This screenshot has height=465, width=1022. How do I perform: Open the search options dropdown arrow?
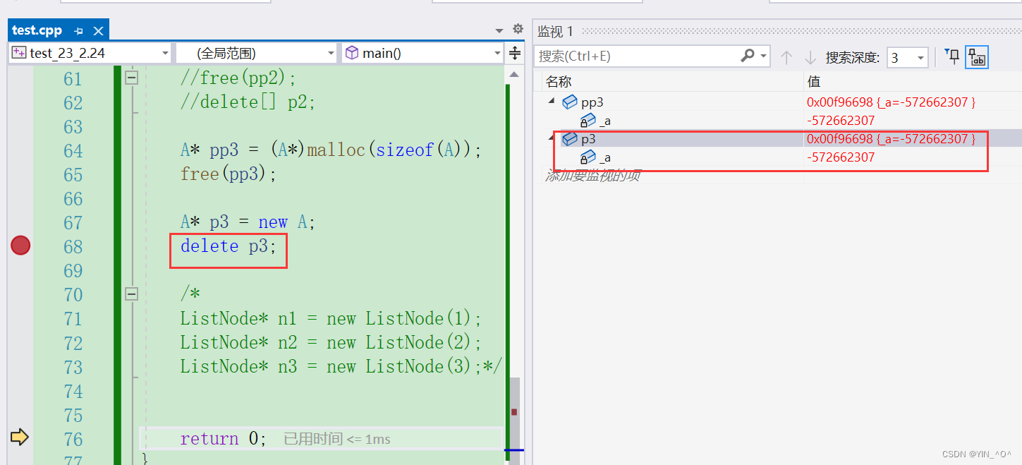pos(764,56)
